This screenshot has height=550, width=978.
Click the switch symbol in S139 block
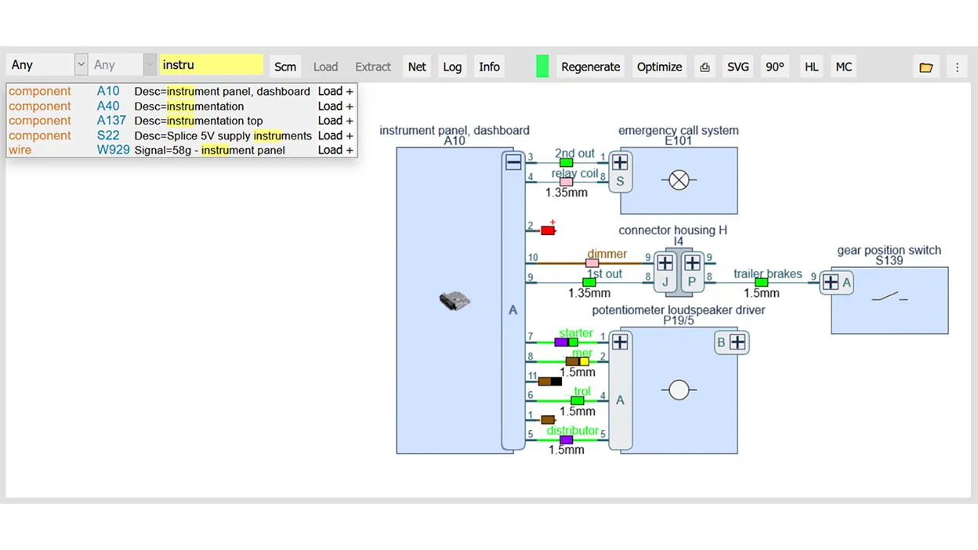click(892, 297)
